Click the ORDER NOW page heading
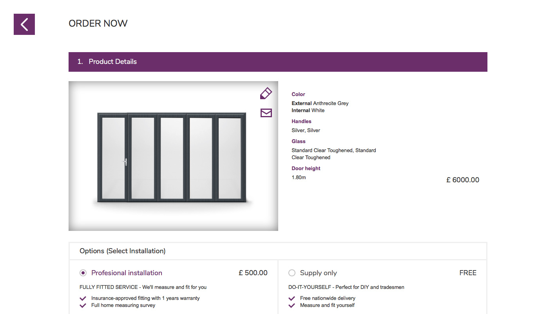 [x=98, y=24]
